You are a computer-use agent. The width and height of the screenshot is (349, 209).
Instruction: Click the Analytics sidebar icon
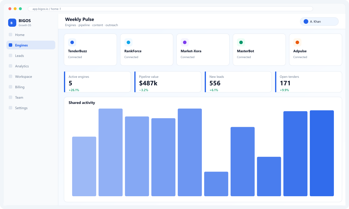[x=10, y=66]
